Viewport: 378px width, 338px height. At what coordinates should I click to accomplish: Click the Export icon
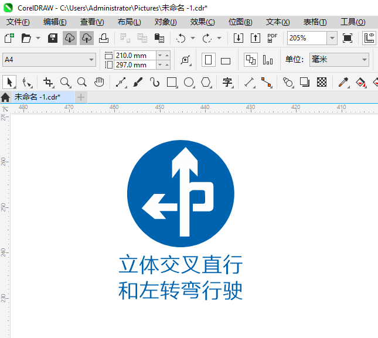pos(256,38)
